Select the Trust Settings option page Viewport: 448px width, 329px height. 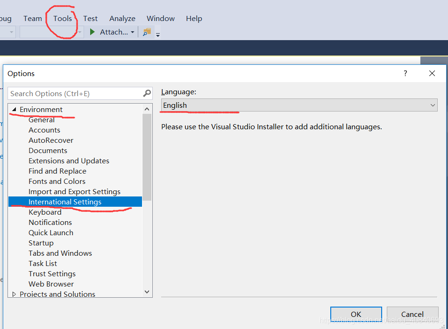52,274
